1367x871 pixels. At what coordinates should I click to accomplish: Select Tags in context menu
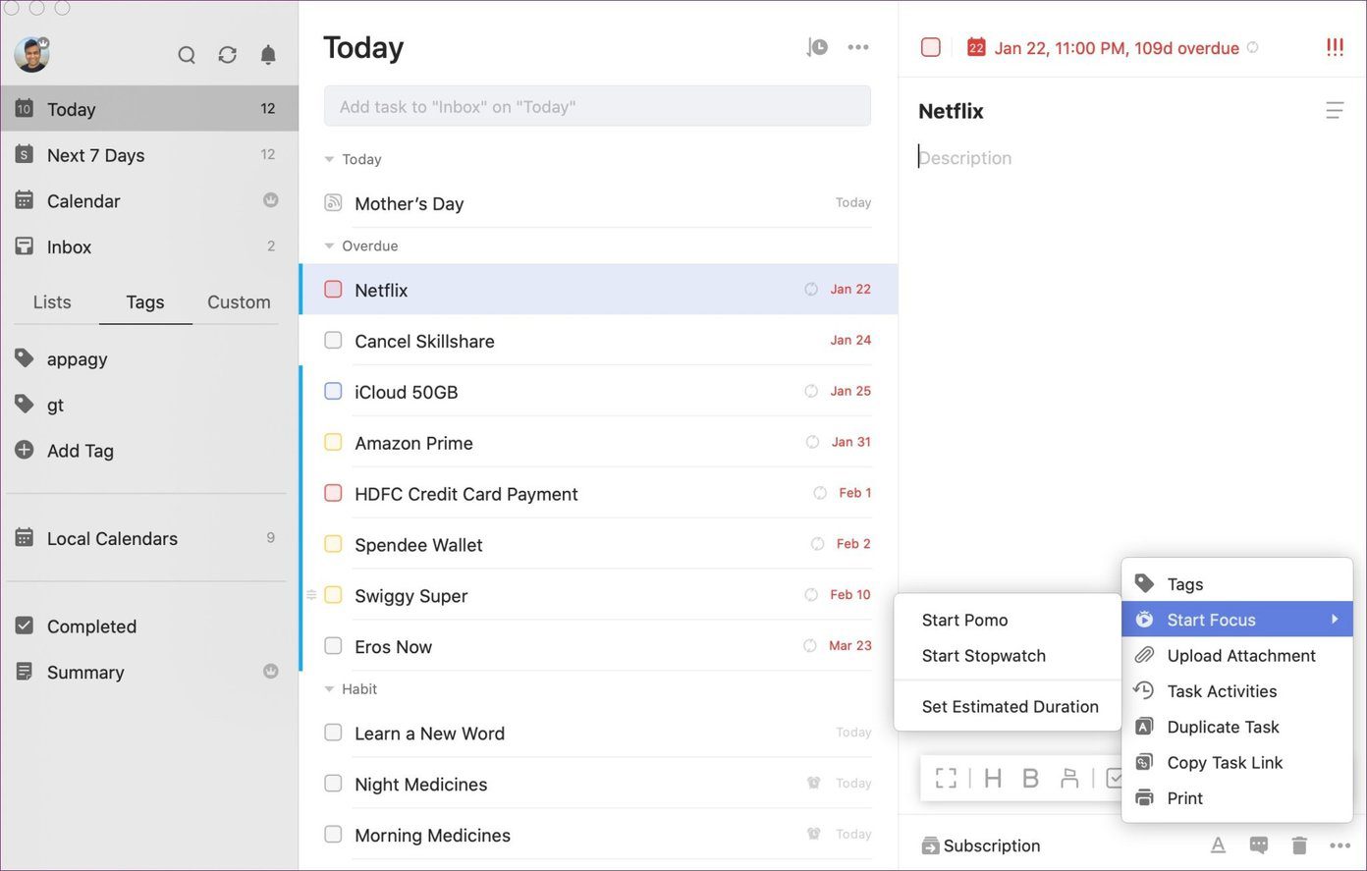(x=1237, y=584)
